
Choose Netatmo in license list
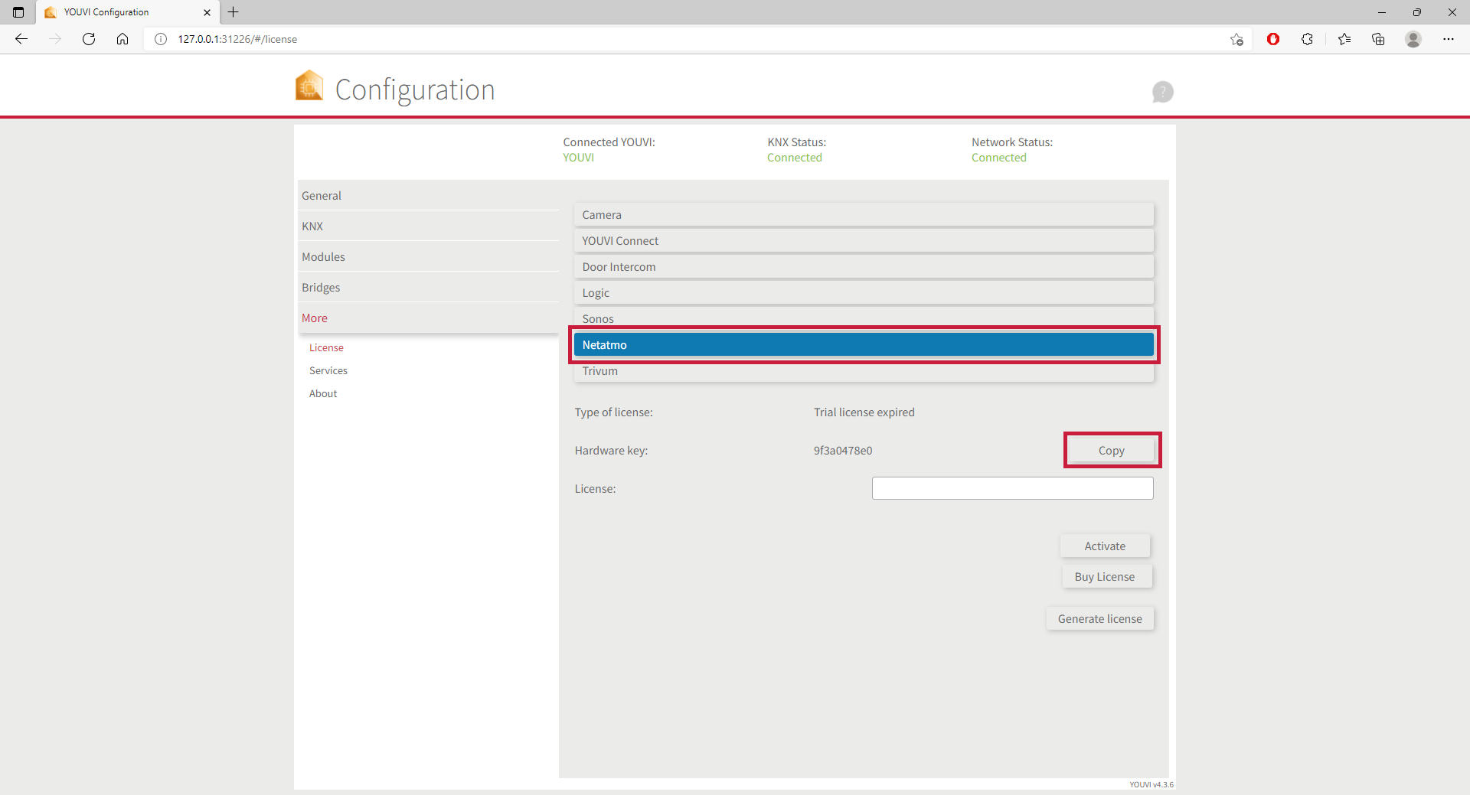[x=864, y=345]
